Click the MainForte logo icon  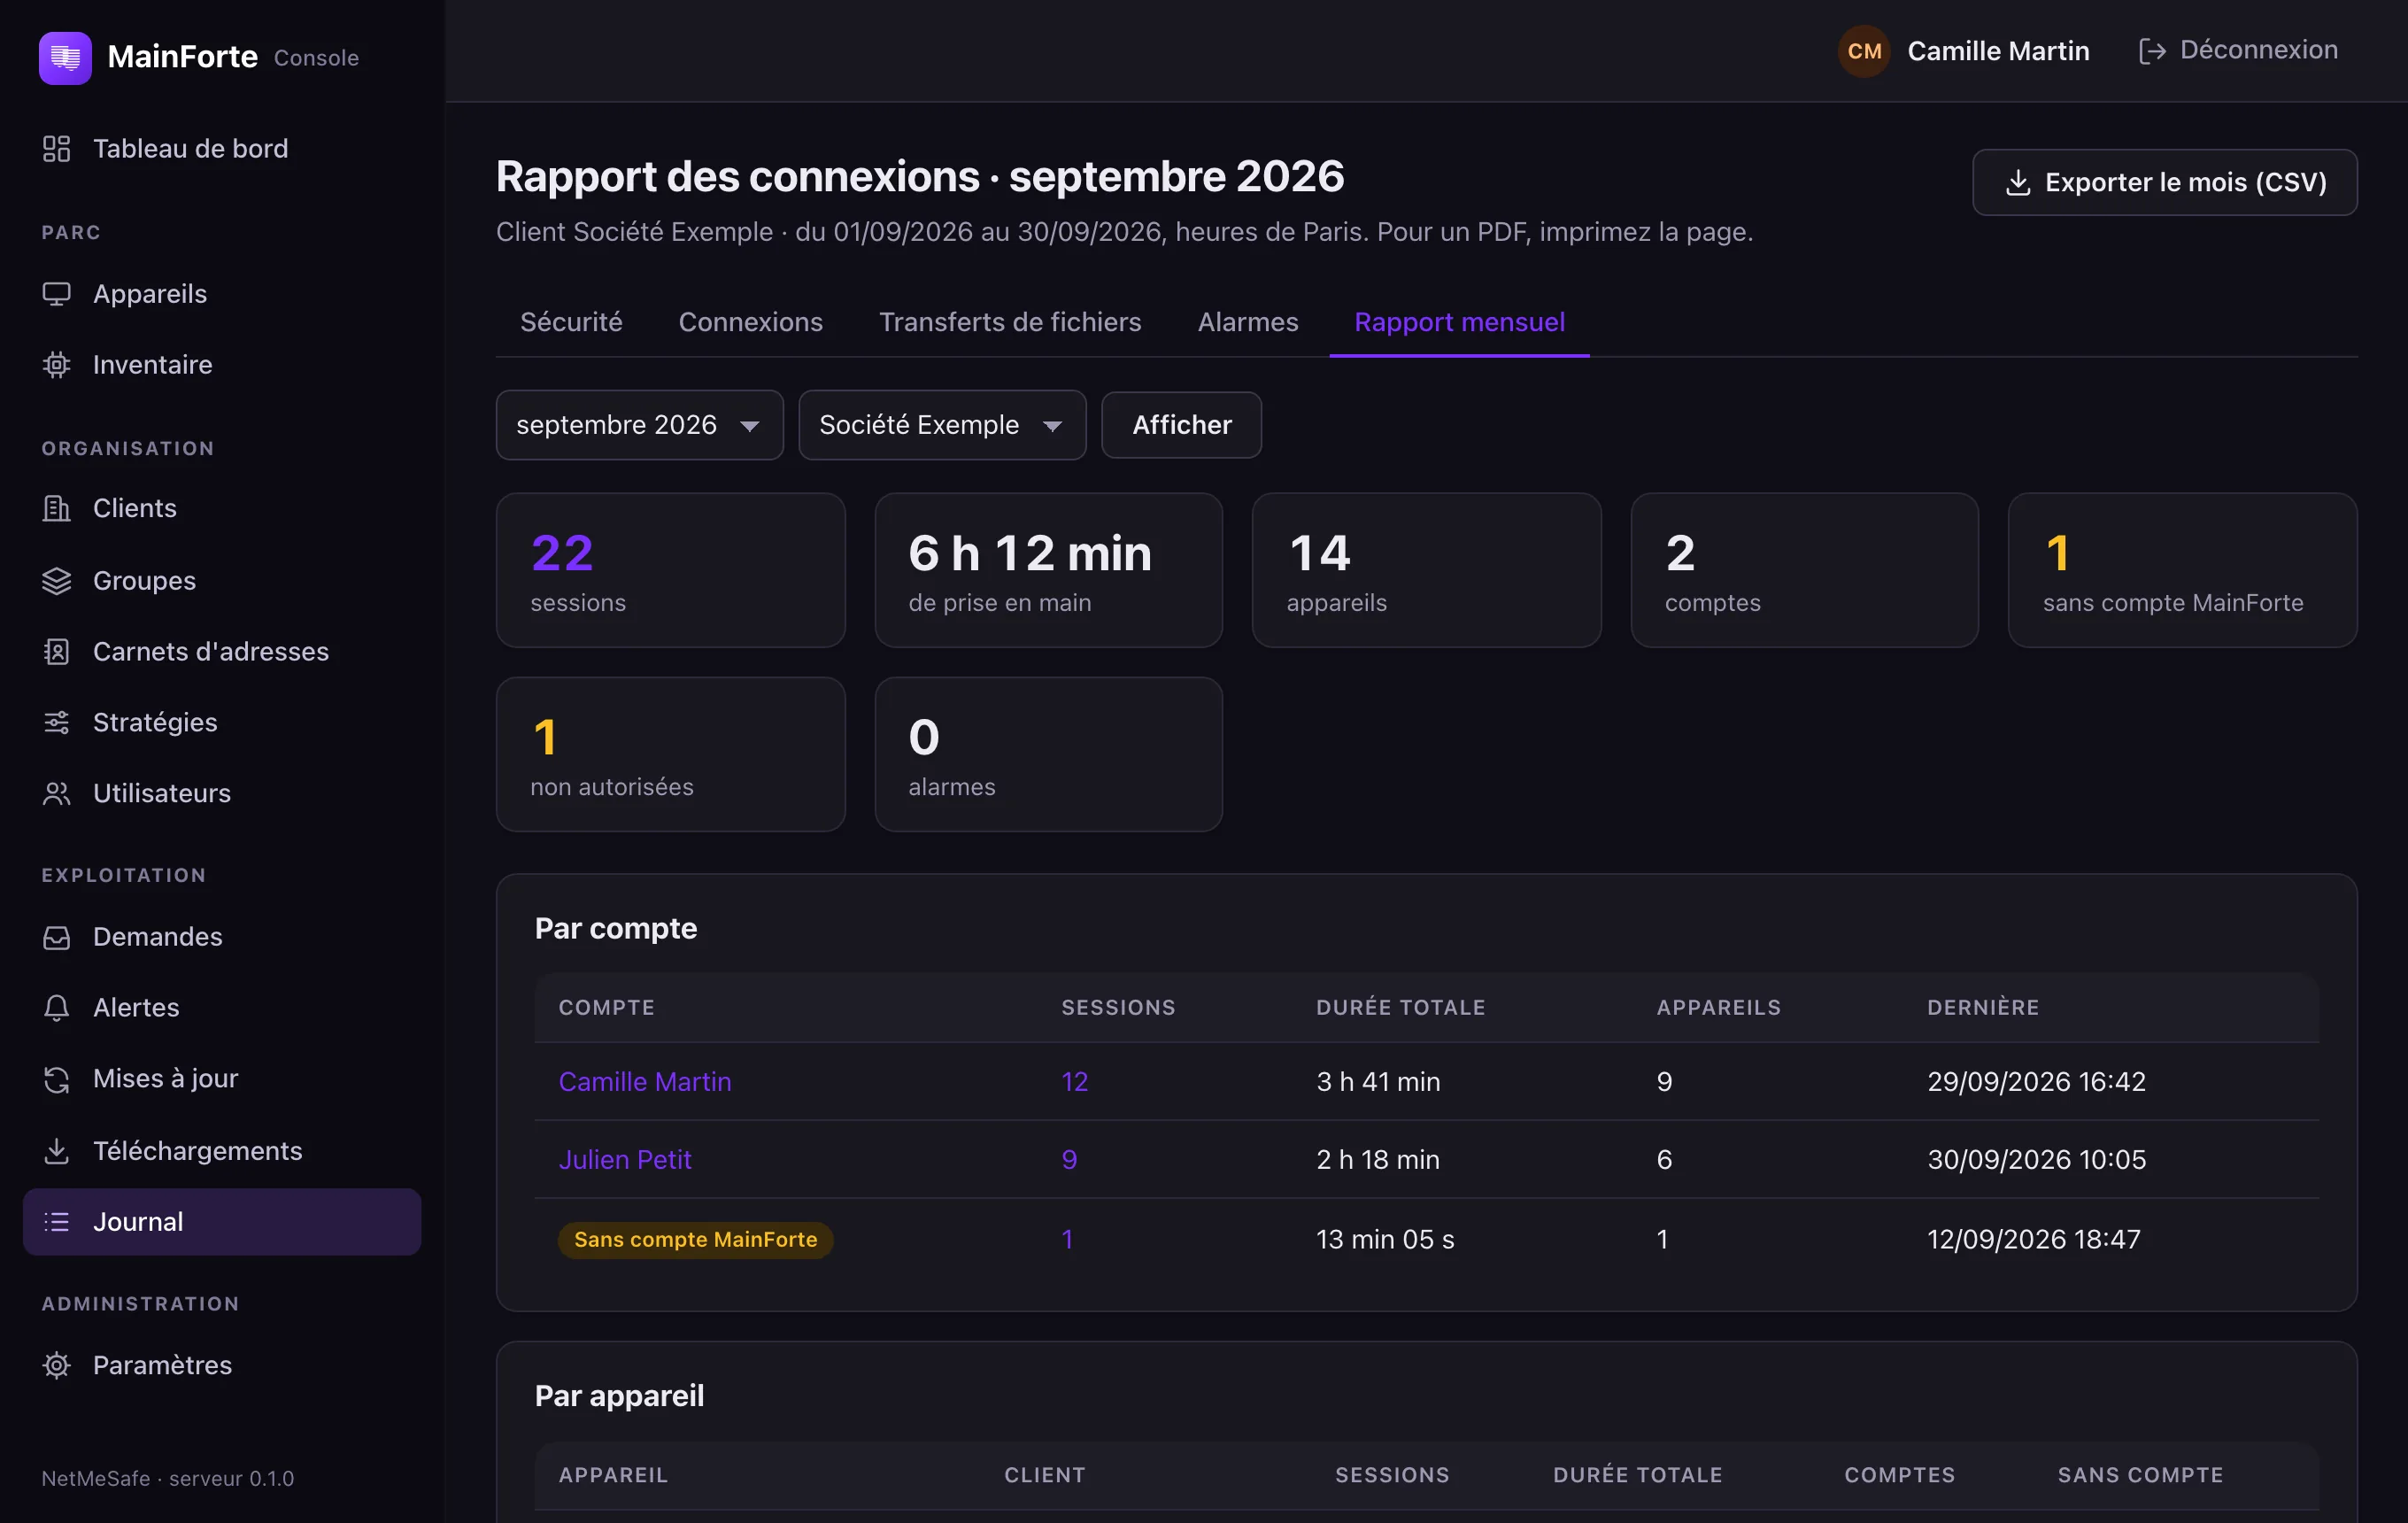pyautogui.click(x=65, y=57)
